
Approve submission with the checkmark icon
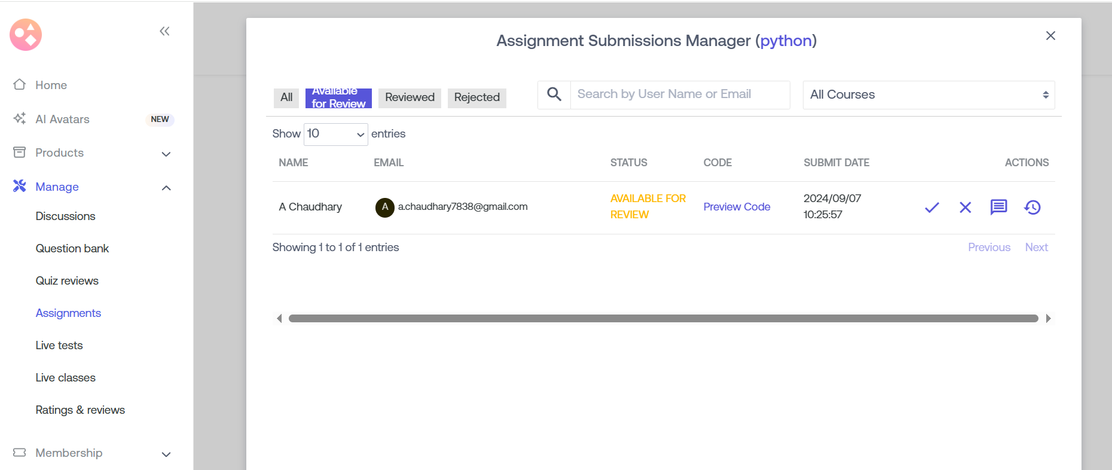click(x=931, y=207)
